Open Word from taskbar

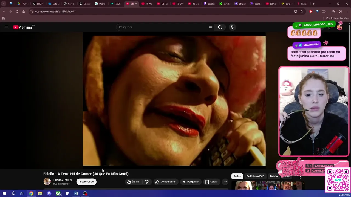(x=76, y=193)
